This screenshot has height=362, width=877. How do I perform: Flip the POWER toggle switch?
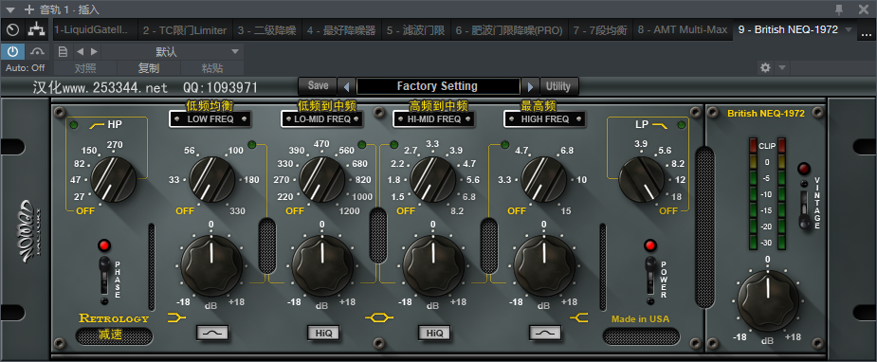[649, 276]
